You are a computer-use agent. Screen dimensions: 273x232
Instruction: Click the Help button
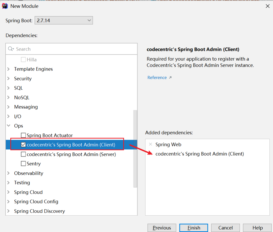(x=257, y=228)
